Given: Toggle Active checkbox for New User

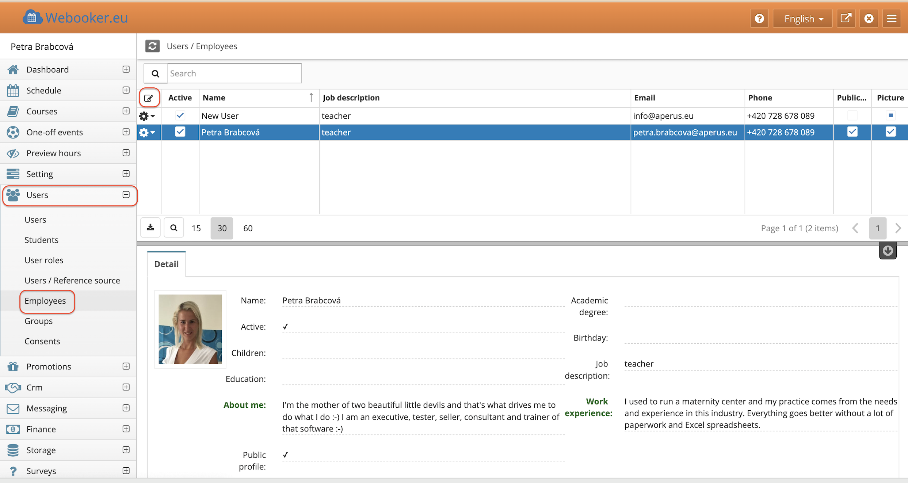Looking at the screenshot, I should tap(180, 116).
